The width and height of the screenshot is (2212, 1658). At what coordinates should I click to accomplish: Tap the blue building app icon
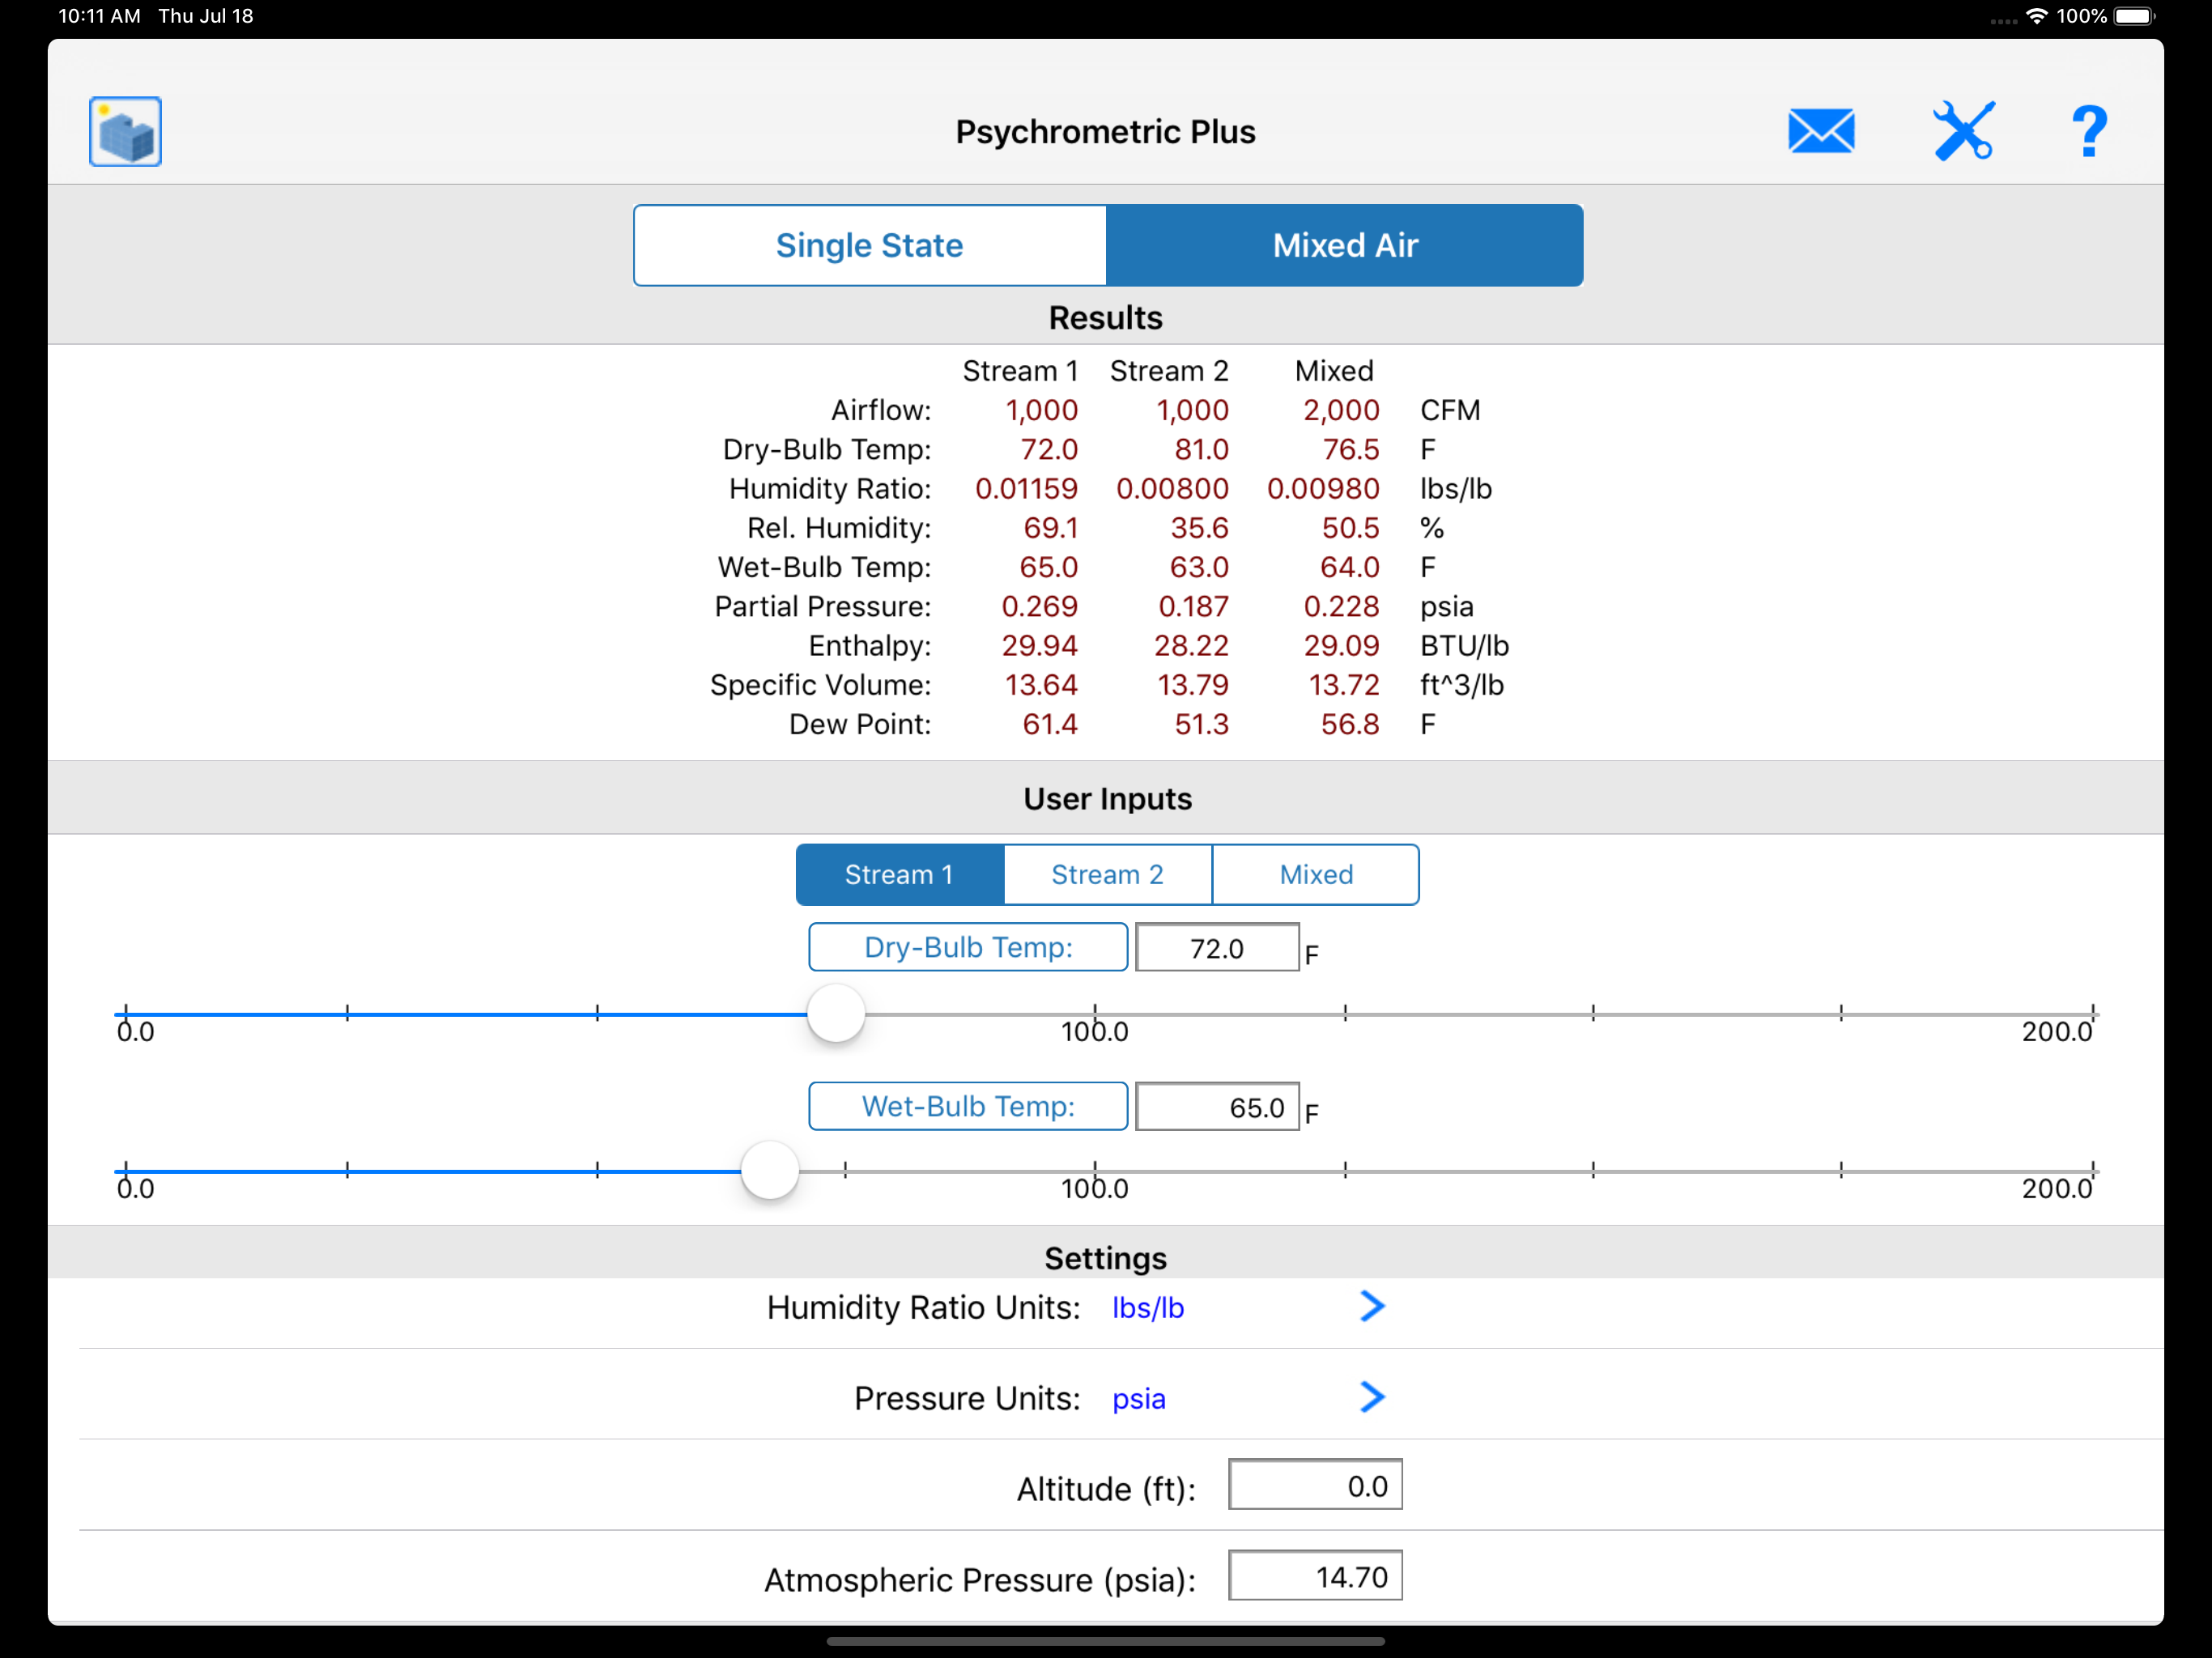tap(125, 131)
